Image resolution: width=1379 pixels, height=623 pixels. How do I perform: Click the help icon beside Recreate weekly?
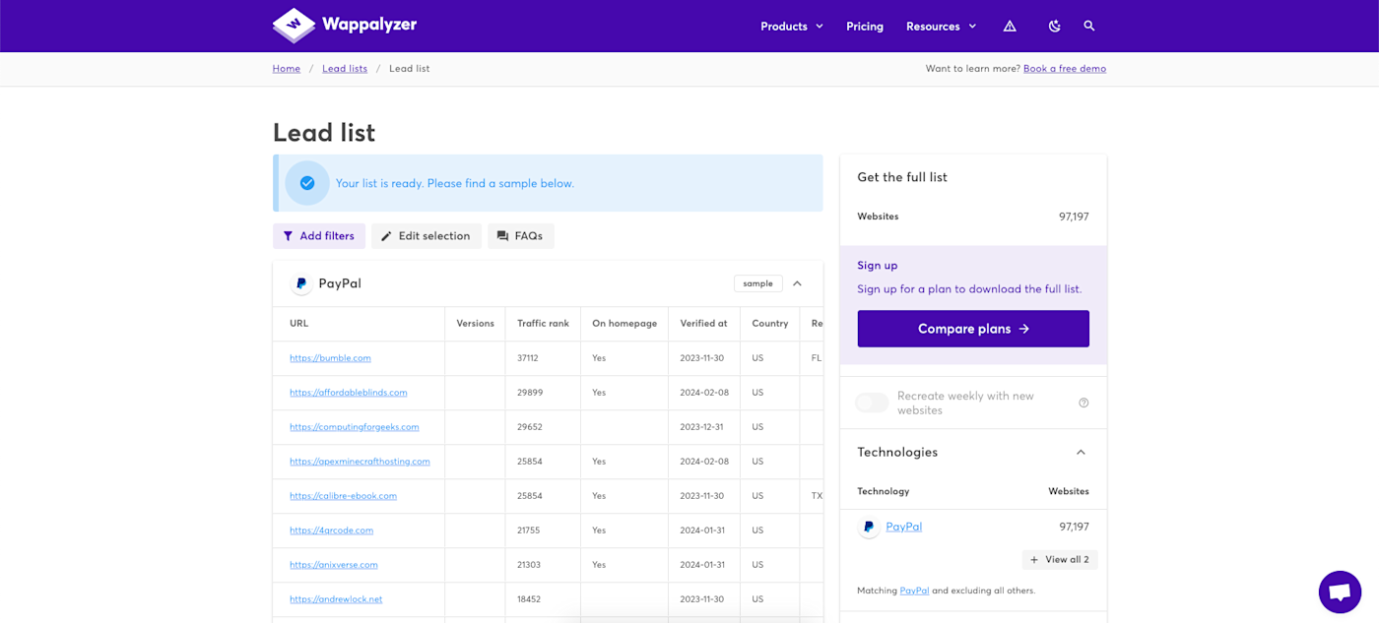tap(1083, 403)
